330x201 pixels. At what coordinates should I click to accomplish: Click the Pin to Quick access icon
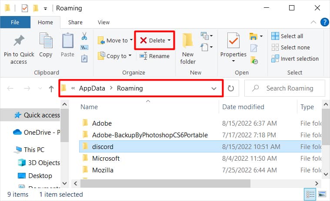click(x=19, y=41)
